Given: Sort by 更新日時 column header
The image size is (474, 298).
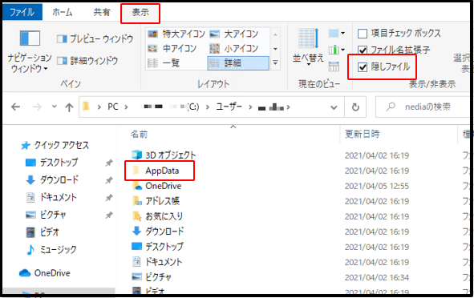Looking at the screenshot, I should (363, 134).
